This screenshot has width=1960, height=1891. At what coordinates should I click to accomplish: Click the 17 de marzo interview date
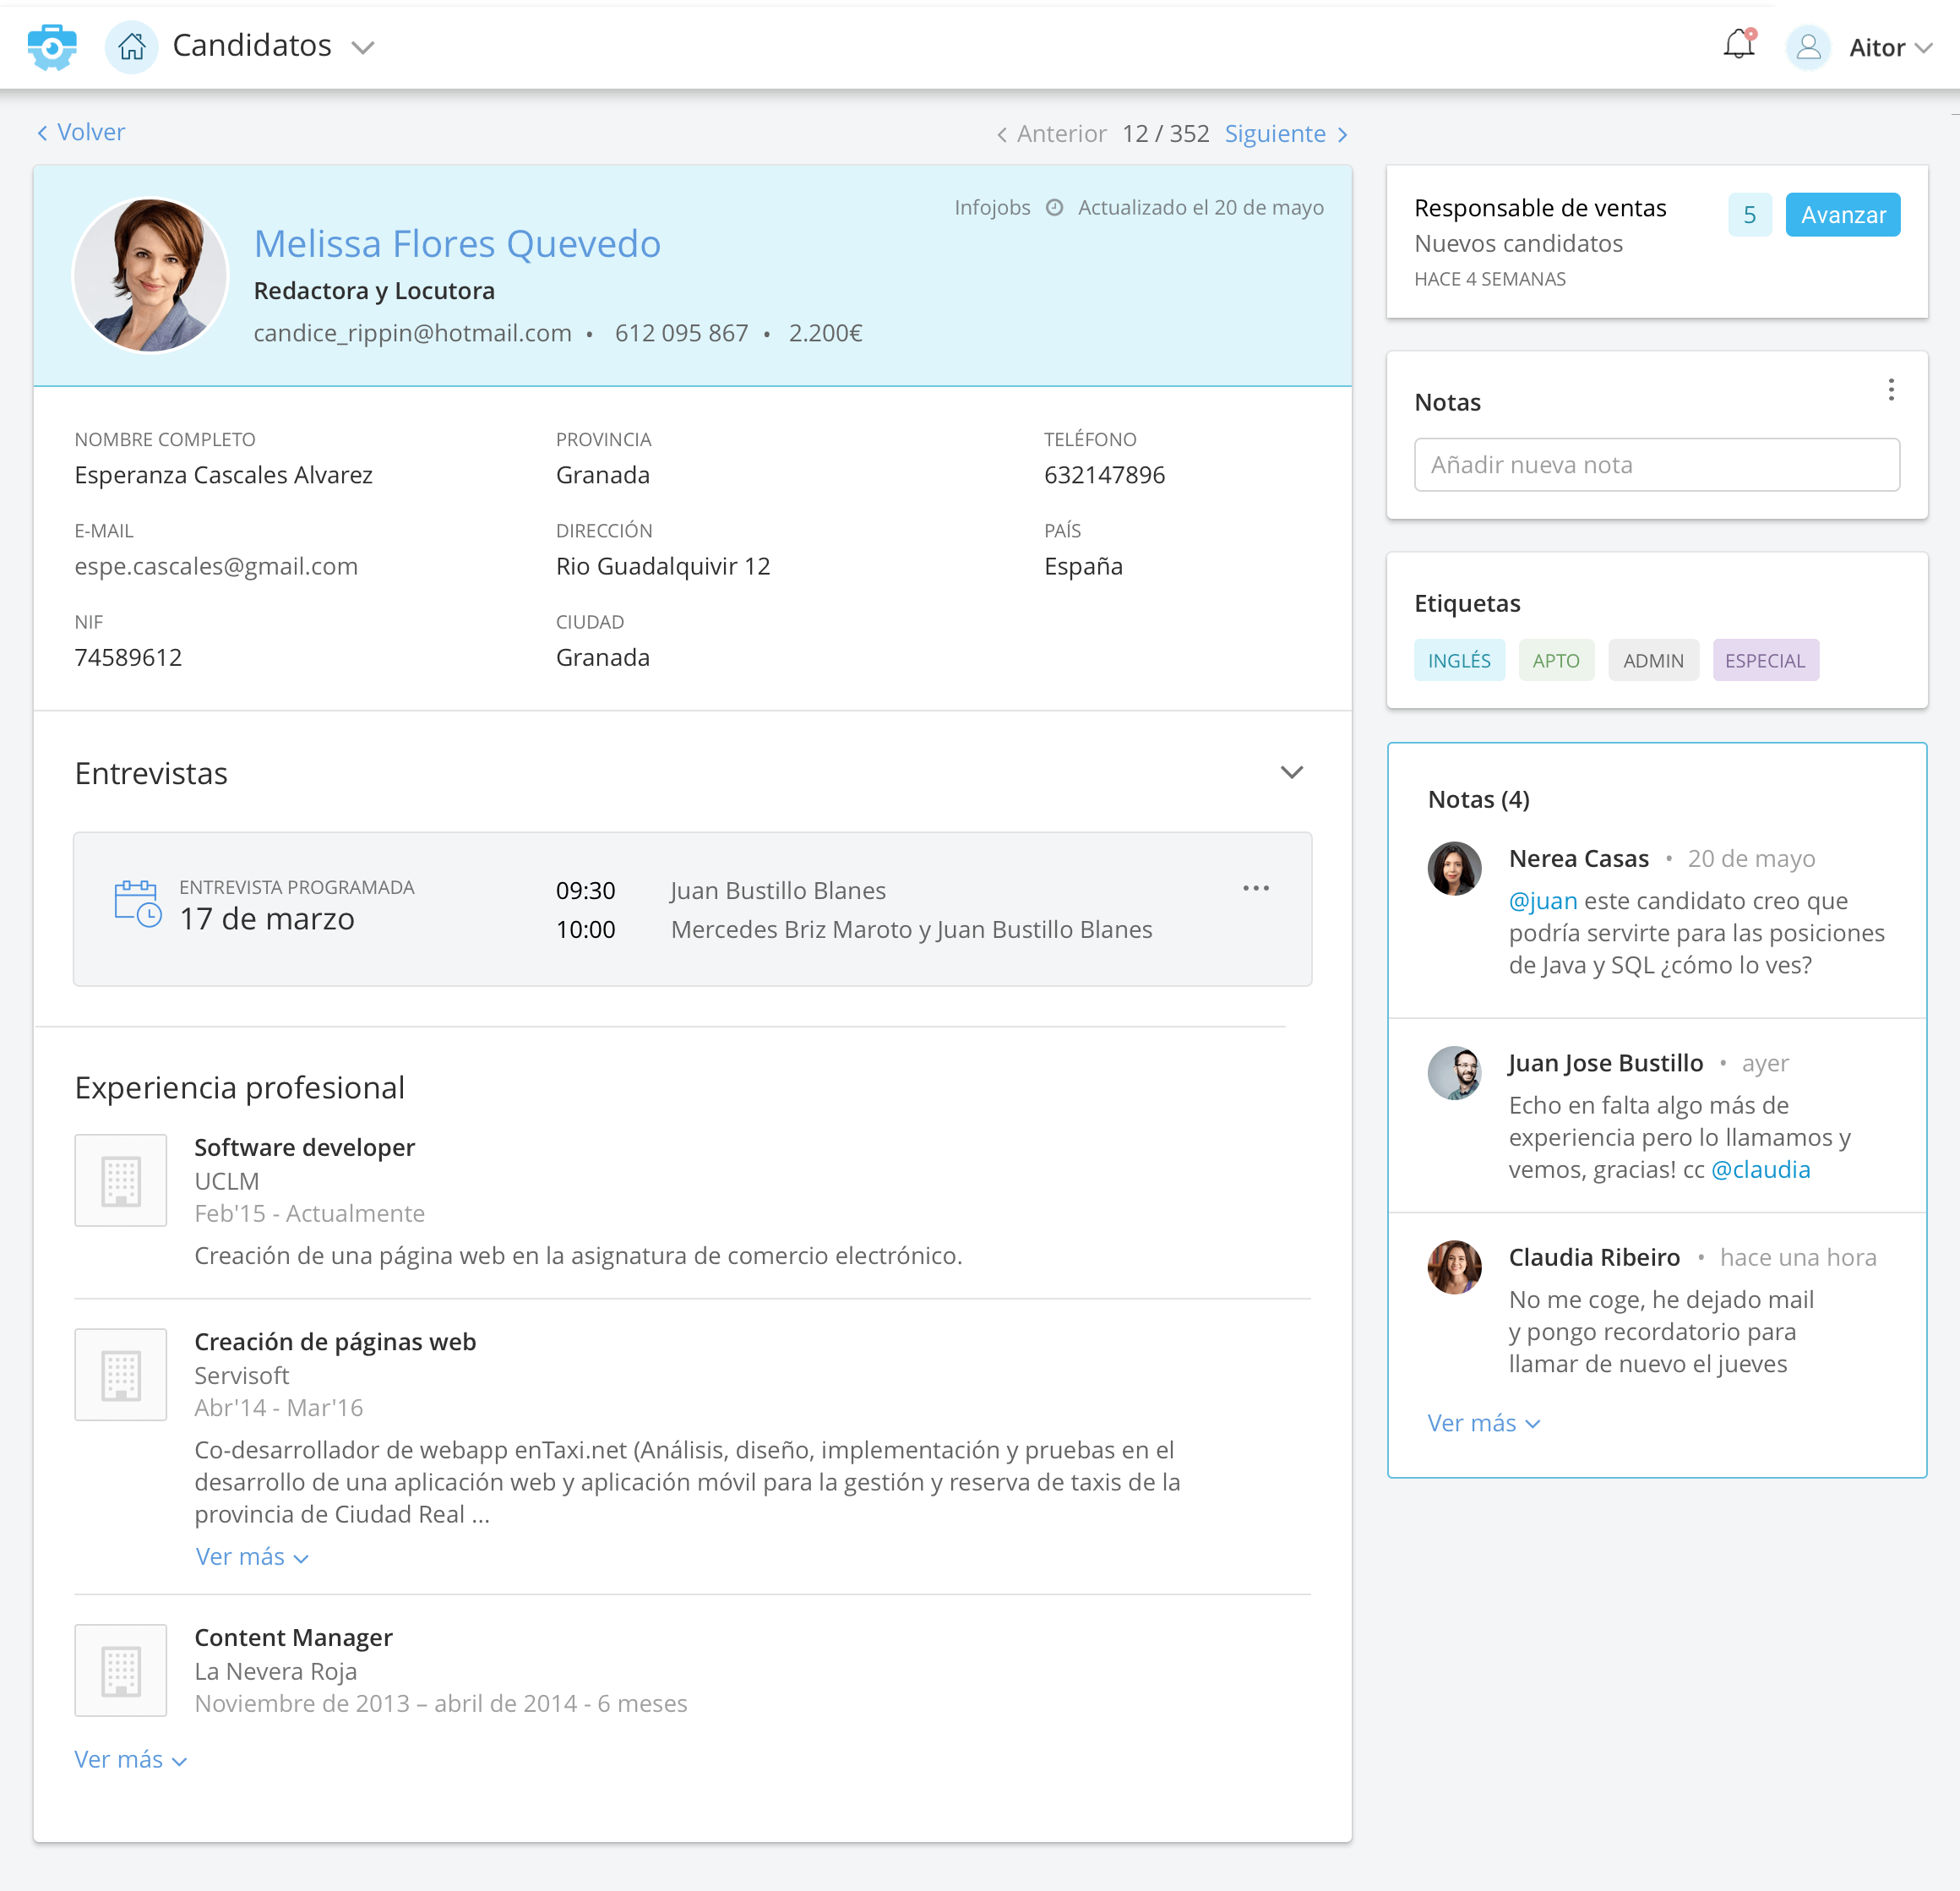point(267,918)
